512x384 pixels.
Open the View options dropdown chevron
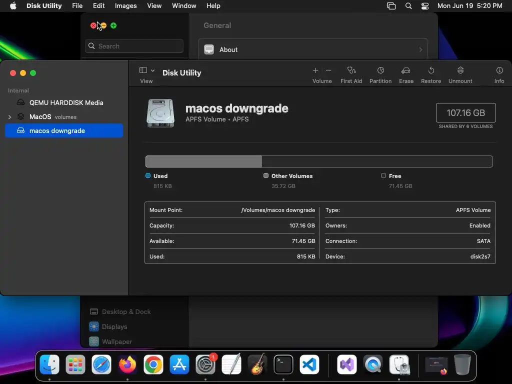[152, 70]
